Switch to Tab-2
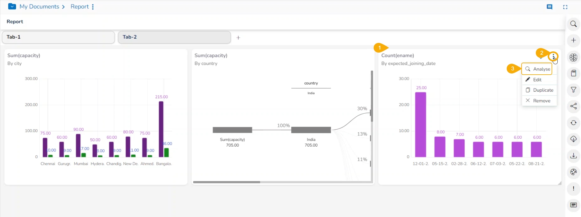Screen dimensions: 581x217 pos(174,37)
